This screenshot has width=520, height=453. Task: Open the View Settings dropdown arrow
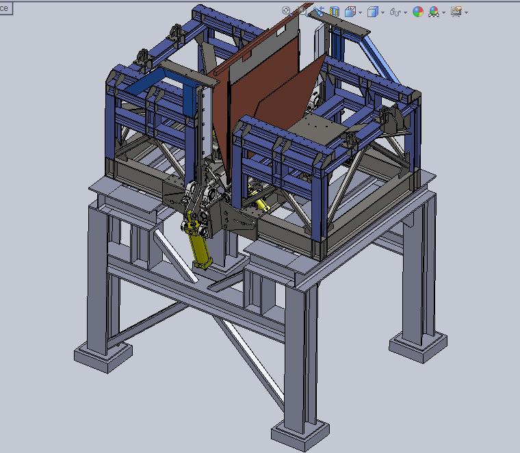pyautogui.click(x=467, y=12)
